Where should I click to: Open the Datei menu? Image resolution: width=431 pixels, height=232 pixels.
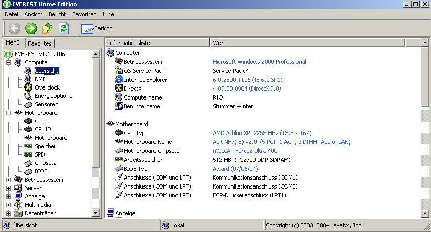tap(12, 14)
